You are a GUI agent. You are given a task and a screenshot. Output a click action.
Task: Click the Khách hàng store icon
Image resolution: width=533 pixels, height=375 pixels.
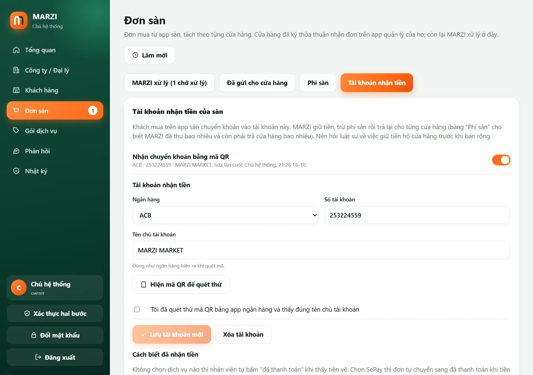point(16,90)
